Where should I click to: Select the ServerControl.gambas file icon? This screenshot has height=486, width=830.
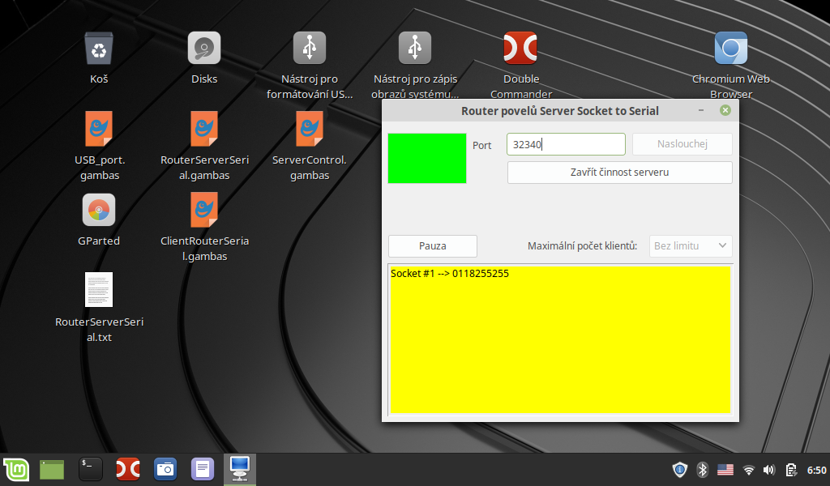click(309, 129)
